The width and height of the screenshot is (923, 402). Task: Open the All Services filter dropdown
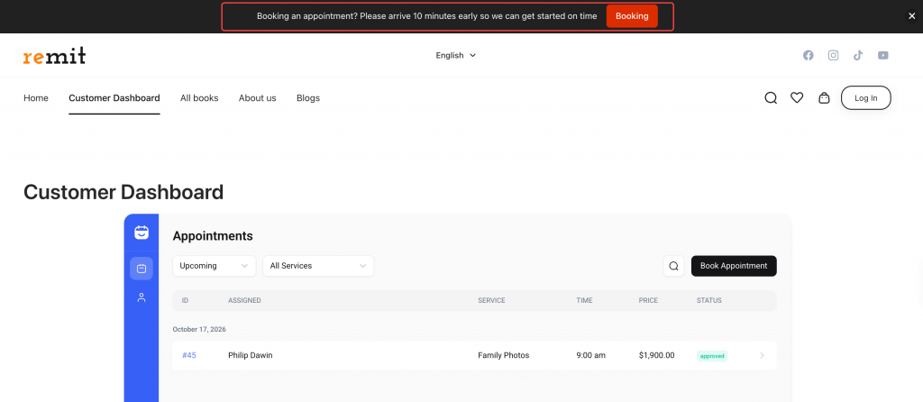[x=318, y=266]
